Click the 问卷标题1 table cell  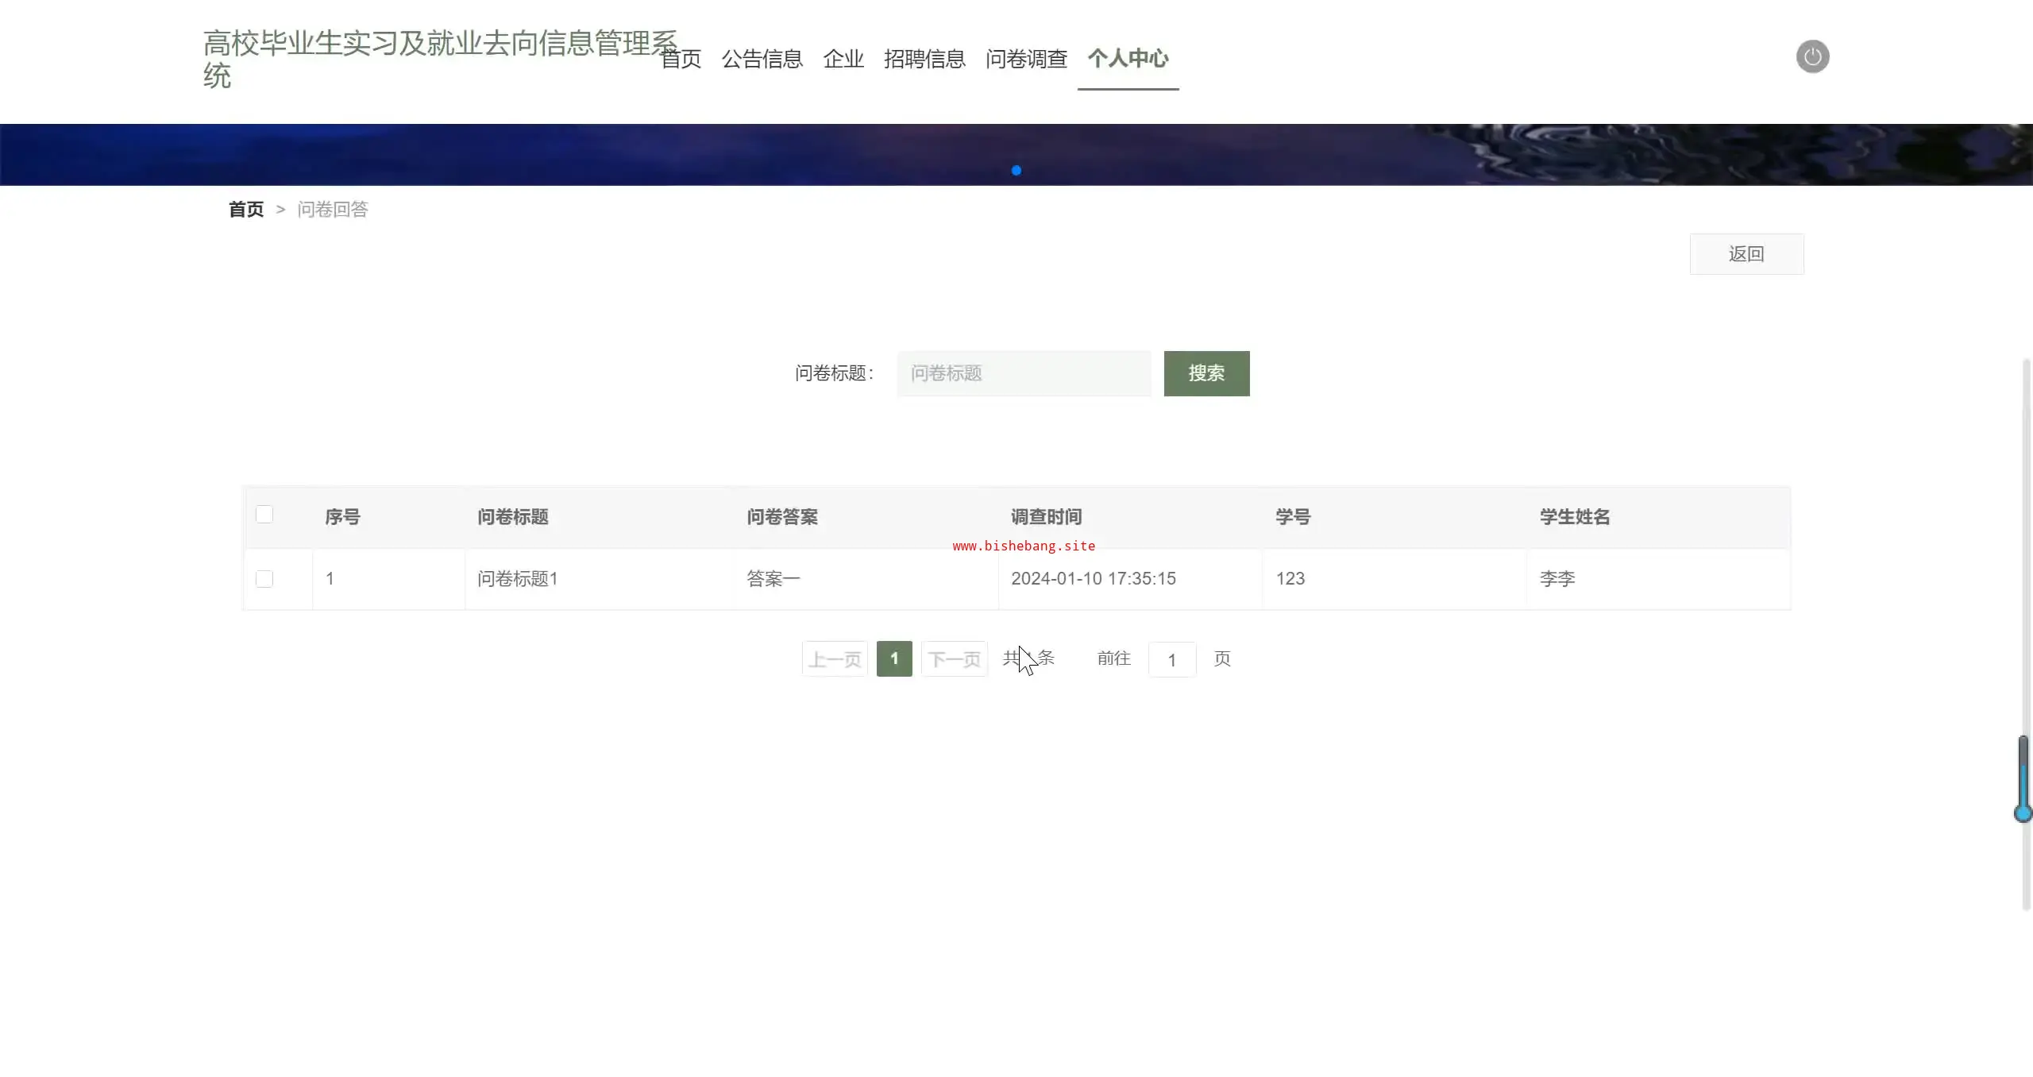[518, 579]
